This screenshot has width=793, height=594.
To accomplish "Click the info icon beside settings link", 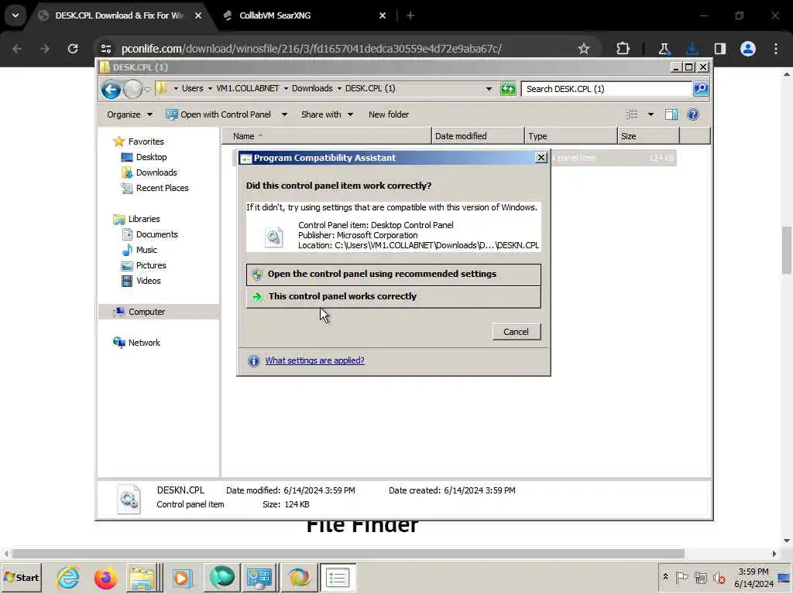I will coord(254,360).
